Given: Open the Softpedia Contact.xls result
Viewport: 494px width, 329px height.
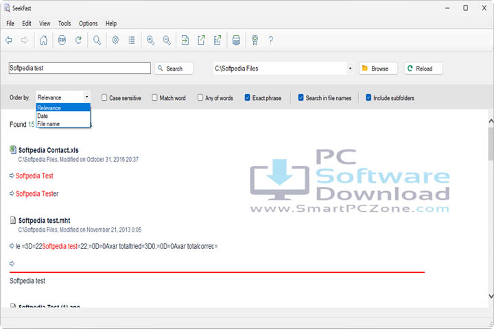Looking at the screenshot, I should point(48,150).
